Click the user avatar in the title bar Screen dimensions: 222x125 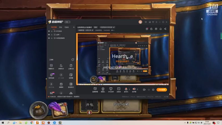[x=140, y=22]
